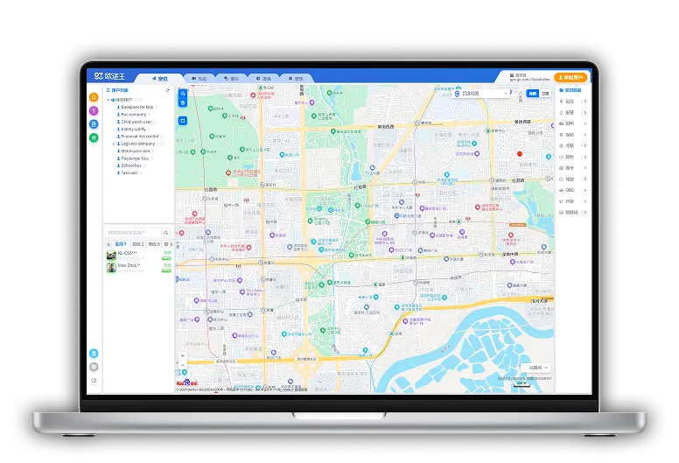The width and height of the screenshot is (679, 463).
Task: Show previous device tabs with the left arrow
Action: click(108, 244)
